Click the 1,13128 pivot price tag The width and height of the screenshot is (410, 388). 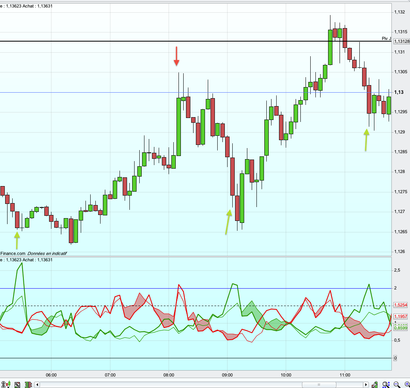[402, 41]
